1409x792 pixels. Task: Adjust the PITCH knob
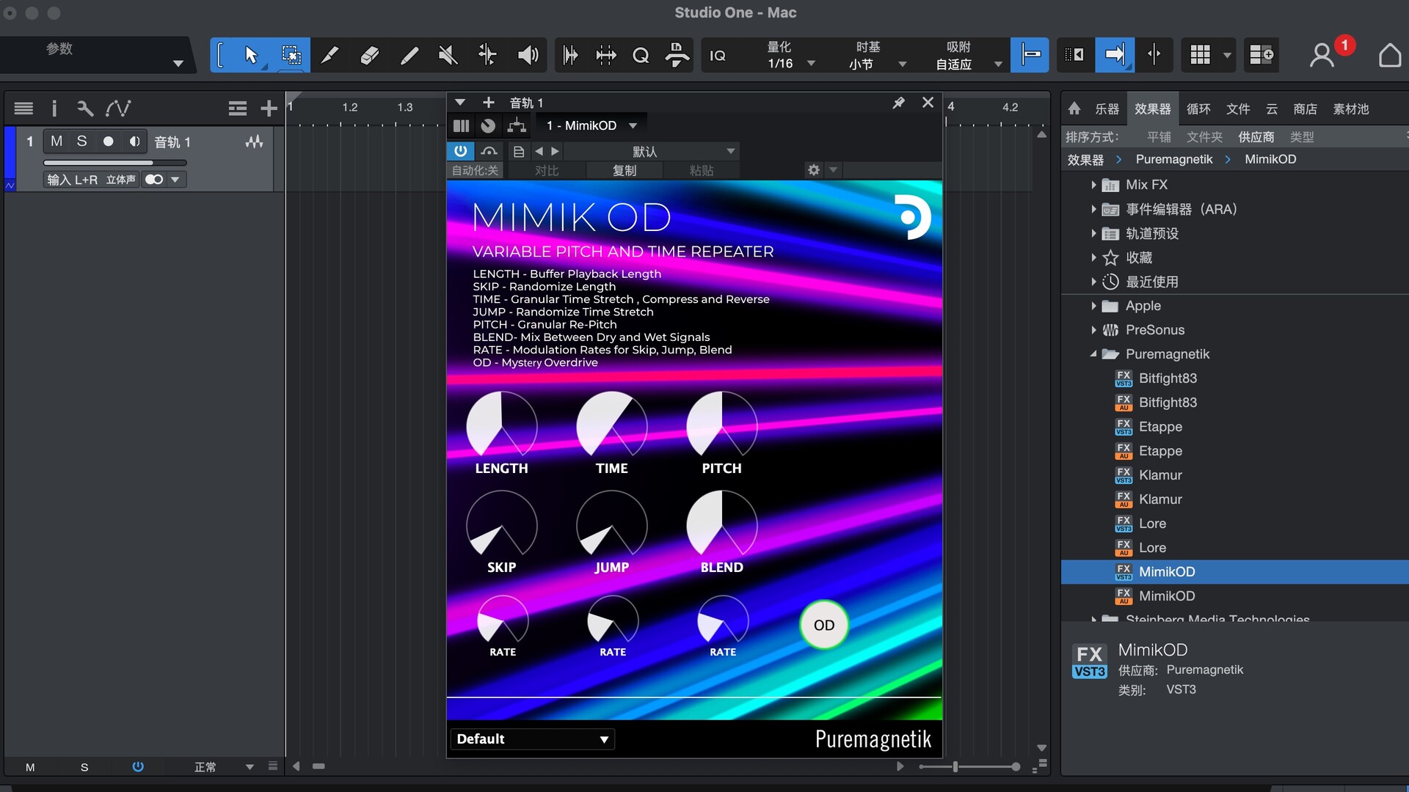722,425
